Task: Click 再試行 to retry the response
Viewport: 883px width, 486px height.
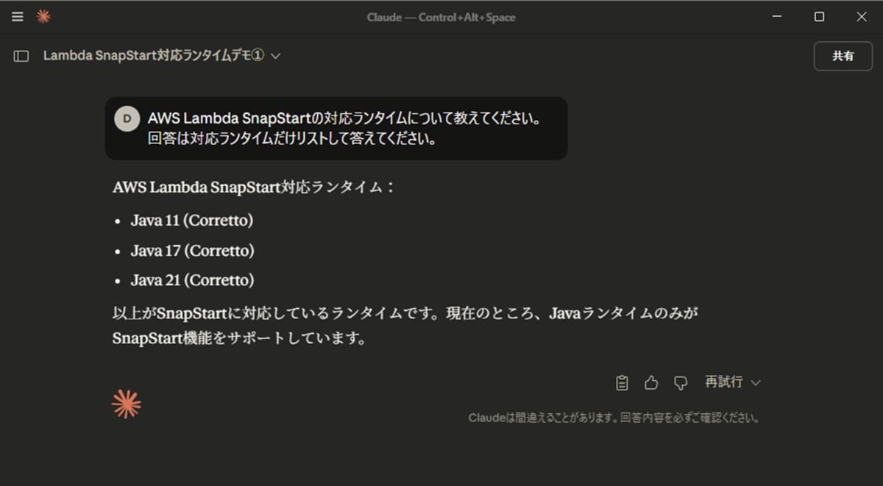Action: coord(724,382)
